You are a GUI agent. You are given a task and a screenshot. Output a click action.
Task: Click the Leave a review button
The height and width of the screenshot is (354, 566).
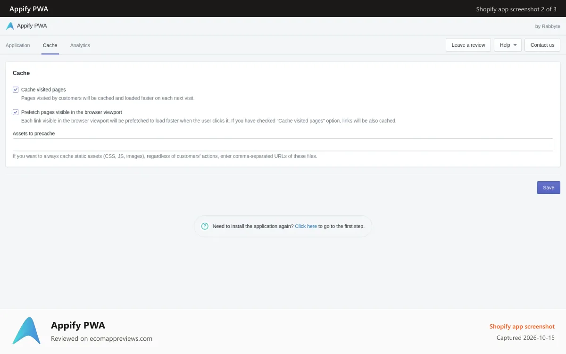point(468,45)
